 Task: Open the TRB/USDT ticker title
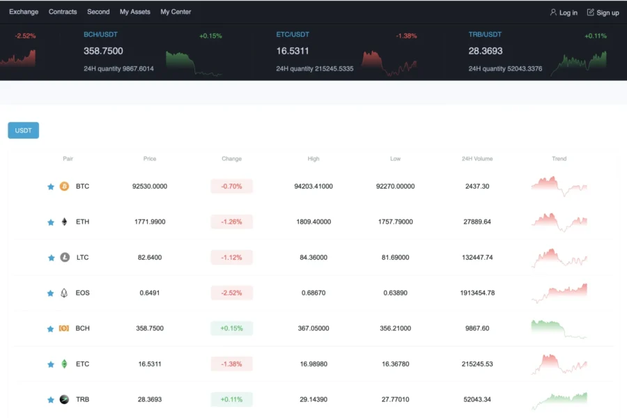tap(485, 34)
